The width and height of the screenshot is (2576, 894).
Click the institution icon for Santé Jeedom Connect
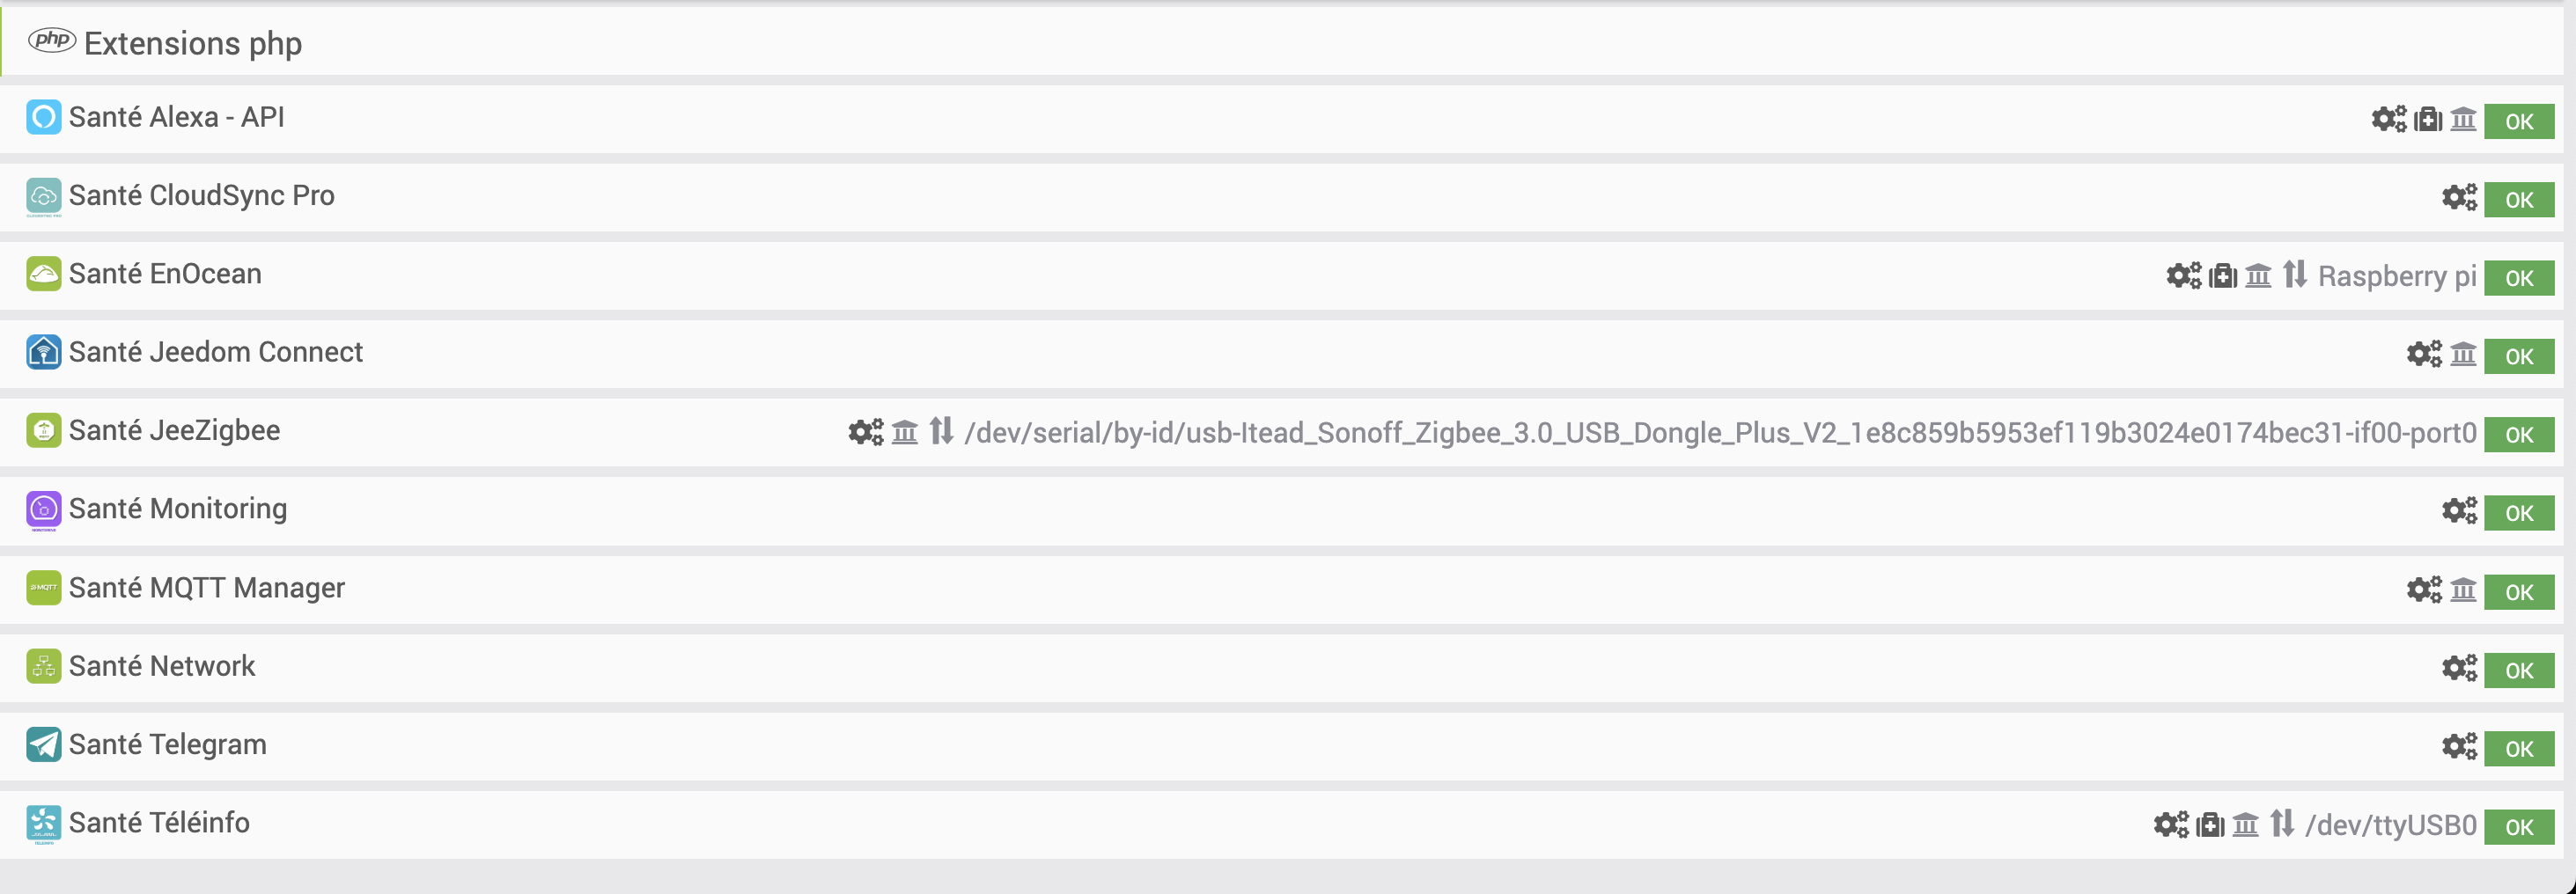click(2463, 354)
